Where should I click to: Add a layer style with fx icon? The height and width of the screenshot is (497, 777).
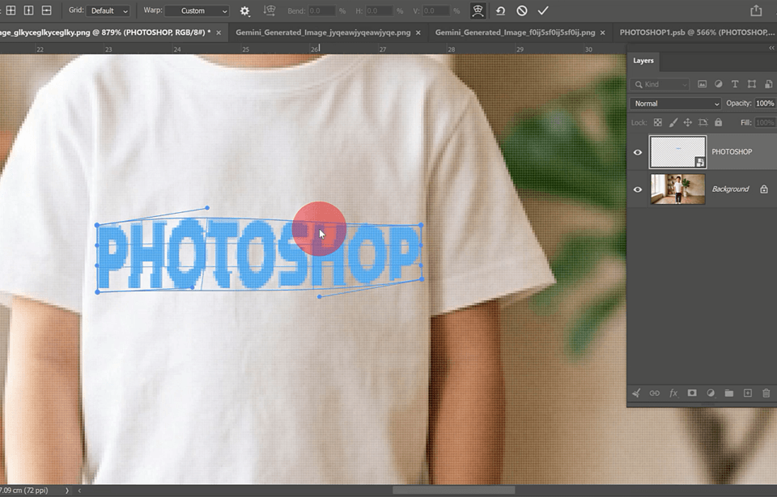tap(673, 393)
